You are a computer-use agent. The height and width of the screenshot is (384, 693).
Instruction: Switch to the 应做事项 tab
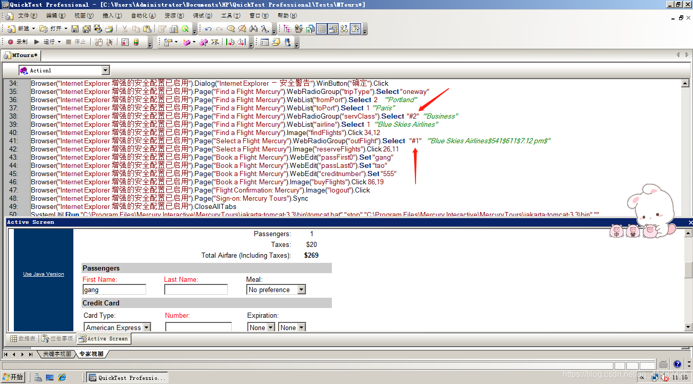[57, 339]
